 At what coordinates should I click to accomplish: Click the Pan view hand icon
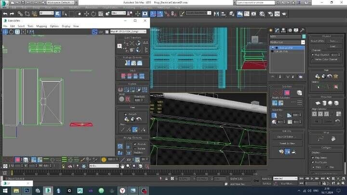(x=122, y=166)
